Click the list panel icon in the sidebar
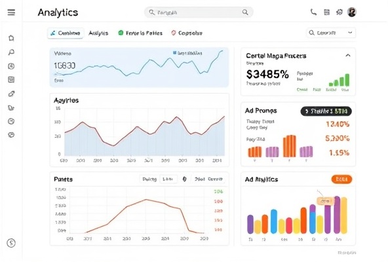The width and height of the screenshot is (388, 262). click(x=11, y=80)
